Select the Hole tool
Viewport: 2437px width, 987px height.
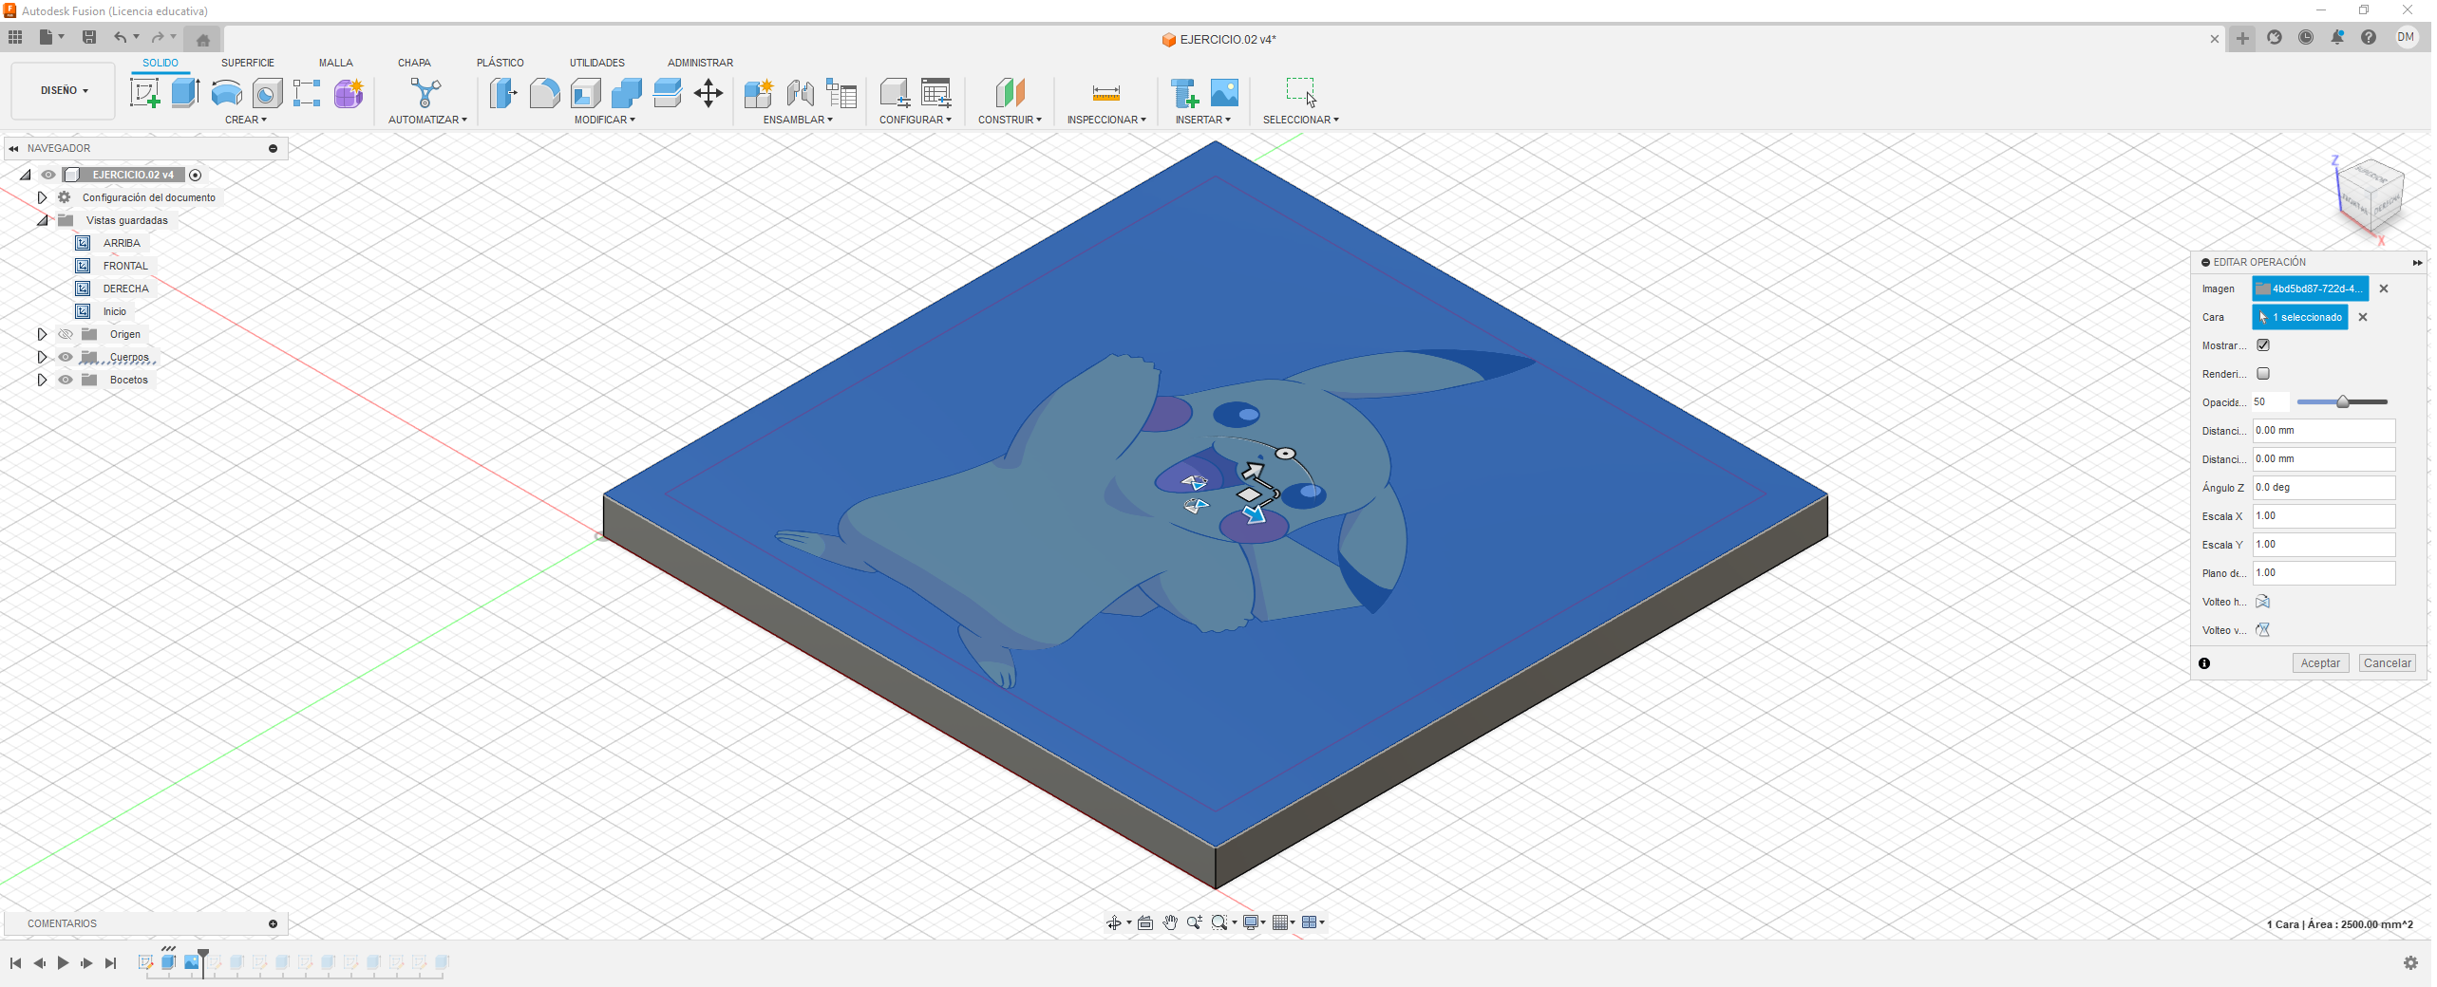[x=268, y=93]
